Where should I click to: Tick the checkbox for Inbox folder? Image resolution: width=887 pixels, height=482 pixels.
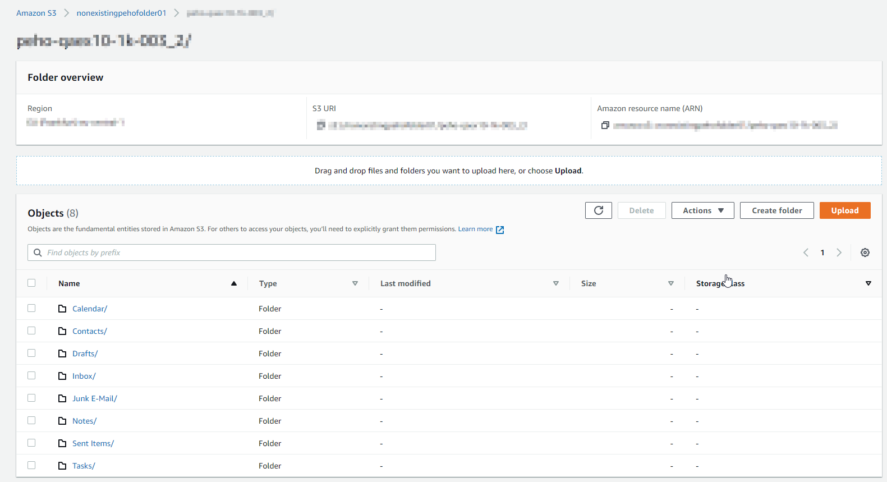coord(31,375)
